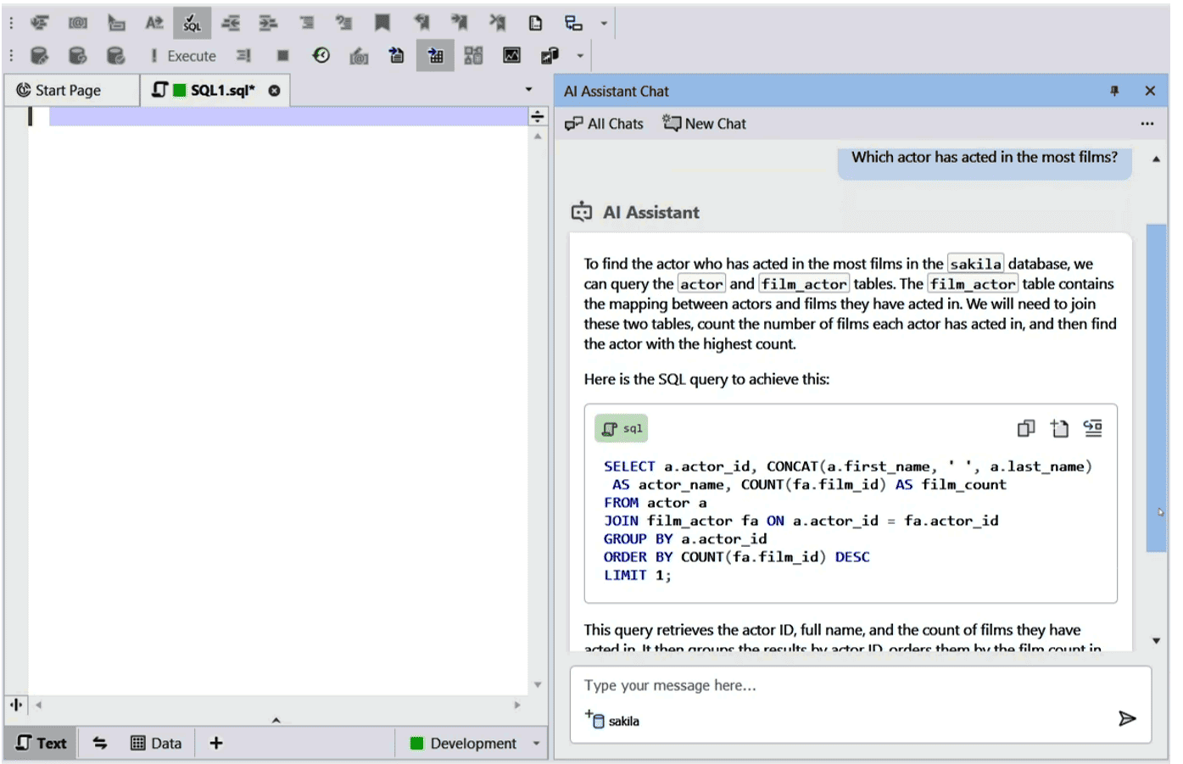Click the Type your message input field
The height and width of the screenshot is (764, 1183).
click(x=848, y=685)
